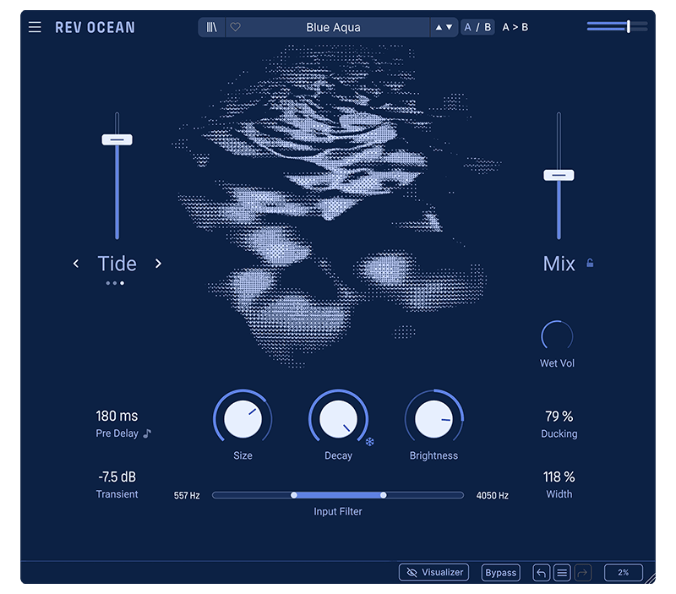The height and width of the screenshot is (594, 676).
Task: Toggle the Mix lock icon
Action: pyautogui.click(x=590, y=263)
